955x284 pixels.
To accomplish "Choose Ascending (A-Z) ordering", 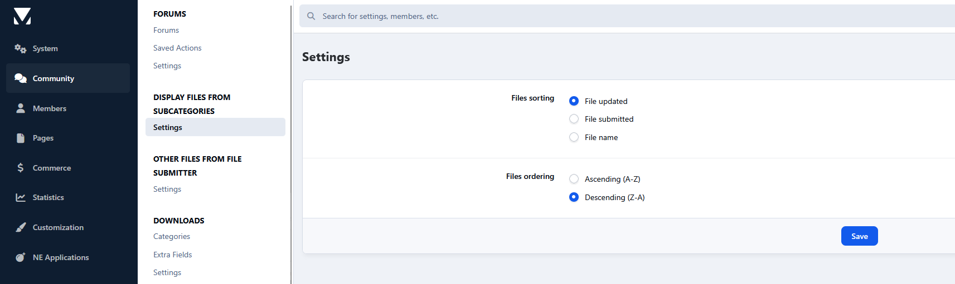I will tap(574, 179).
